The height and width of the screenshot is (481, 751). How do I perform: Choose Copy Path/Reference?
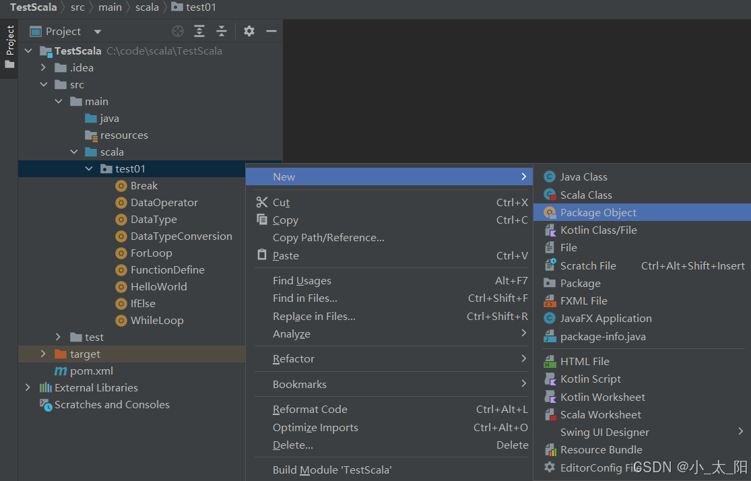[389, 238]
